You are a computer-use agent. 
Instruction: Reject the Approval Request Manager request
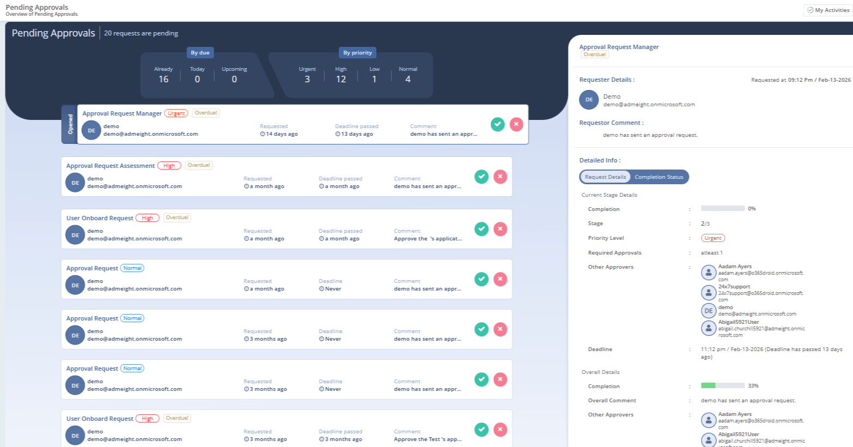516,124
